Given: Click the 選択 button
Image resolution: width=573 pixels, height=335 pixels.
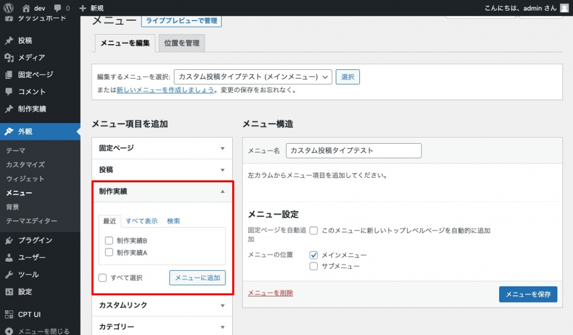Looking at the screenshot, I should click(x=347, y=77).
